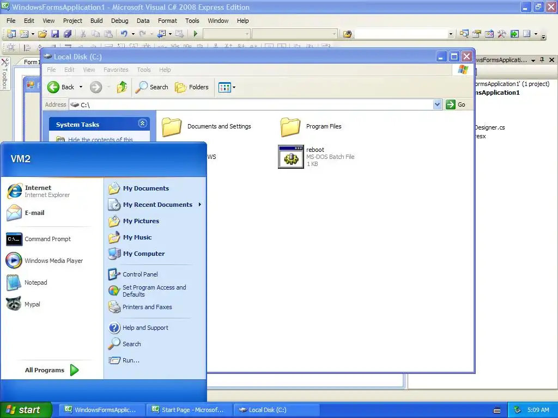The width and height of the screenshot is (558, 418).
Task: Click Undo icon in Visual C# toolbar
Action: point(124,34)
